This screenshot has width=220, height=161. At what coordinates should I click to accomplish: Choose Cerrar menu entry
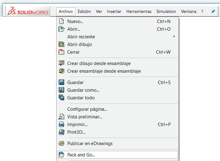(118, 52)
